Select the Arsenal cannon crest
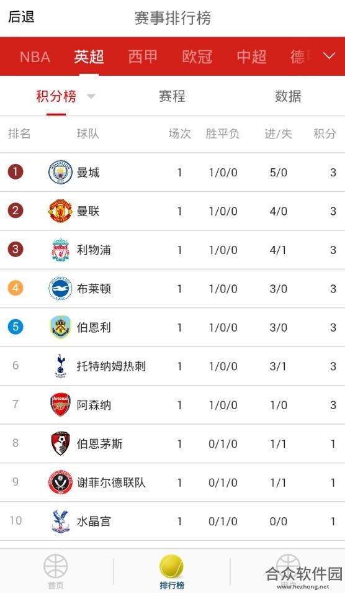The image size is (345, 593). pos(60,404)
